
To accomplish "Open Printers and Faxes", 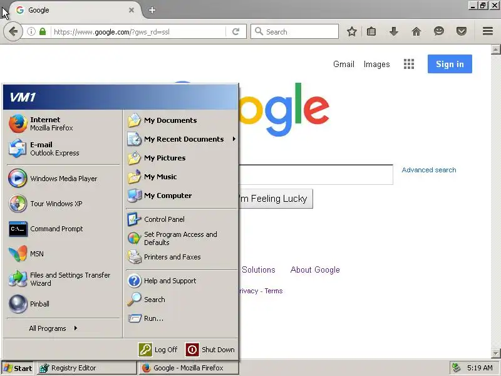I will 181,257.
